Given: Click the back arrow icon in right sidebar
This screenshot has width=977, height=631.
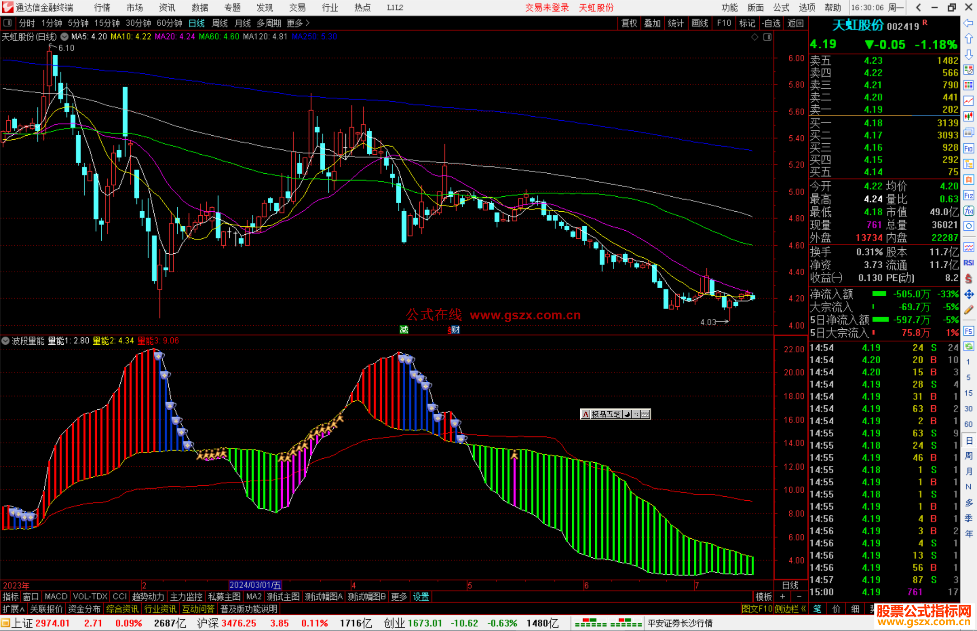Looking at the screenshot, I should click(968, 23).
